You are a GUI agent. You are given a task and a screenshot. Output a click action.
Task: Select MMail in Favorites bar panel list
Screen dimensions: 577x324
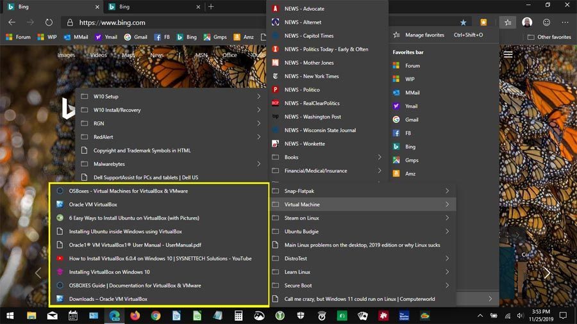tap(444, 93)
